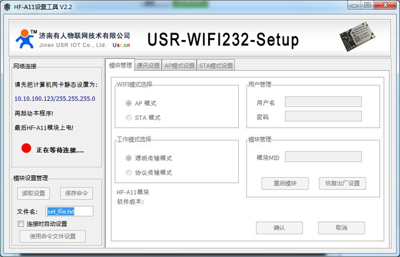400x257 pixels.
Task: Choose 透明传输模式 work mode
Action: (129, 158)
